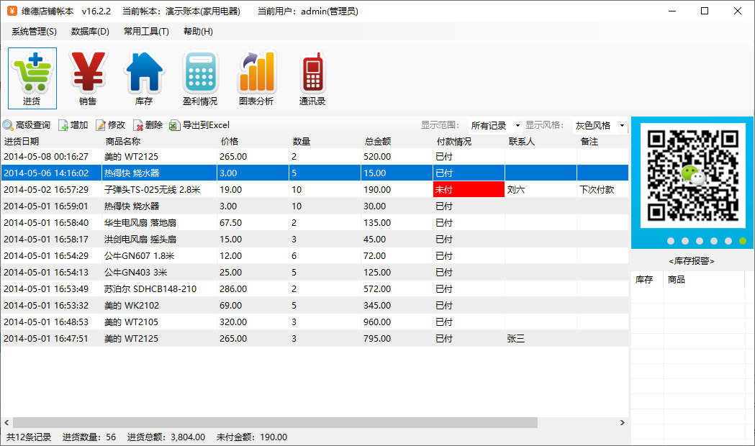This screenshot has height=446, width=755.
Task: Click the 修改 edit record button
Action: 110,125
